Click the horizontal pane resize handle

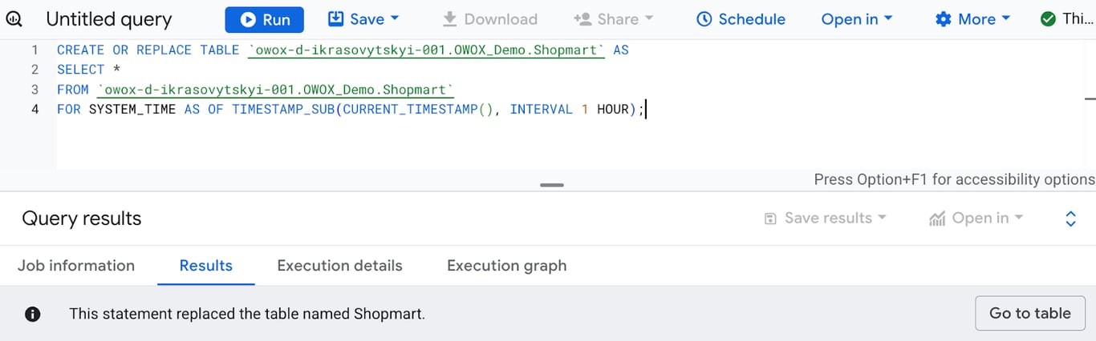551,185
